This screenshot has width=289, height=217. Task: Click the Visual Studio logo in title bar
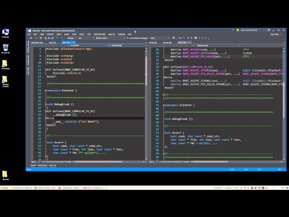click(x=29, y=30)
